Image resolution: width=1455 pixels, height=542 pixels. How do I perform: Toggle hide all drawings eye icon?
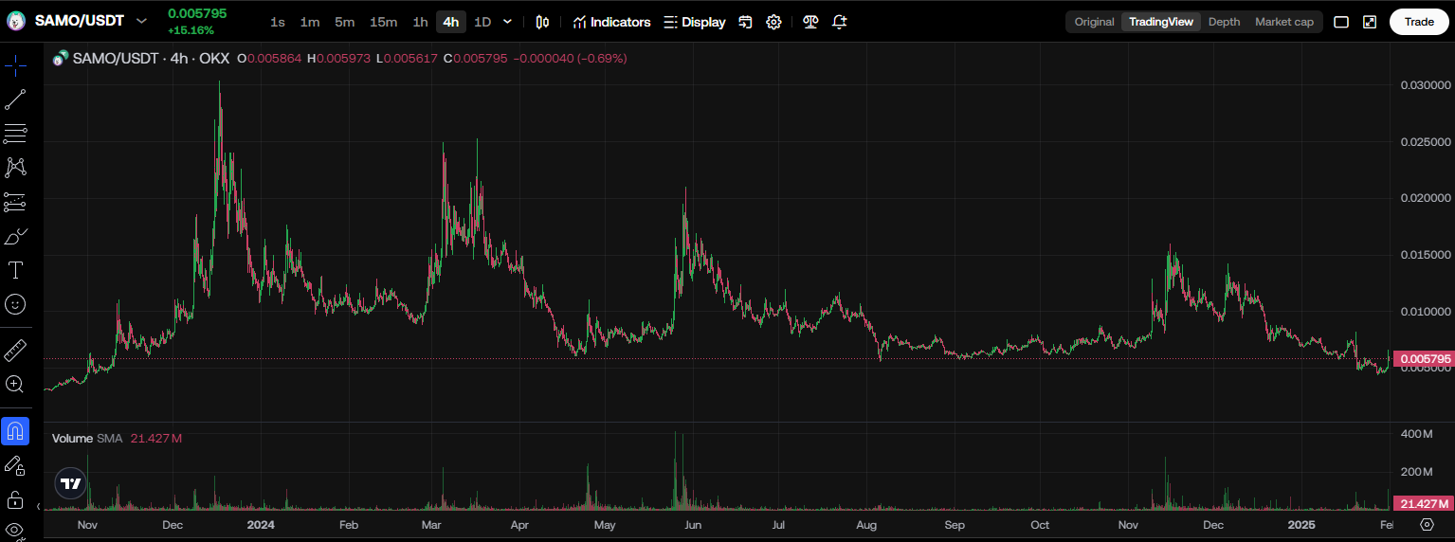point(15,529)
